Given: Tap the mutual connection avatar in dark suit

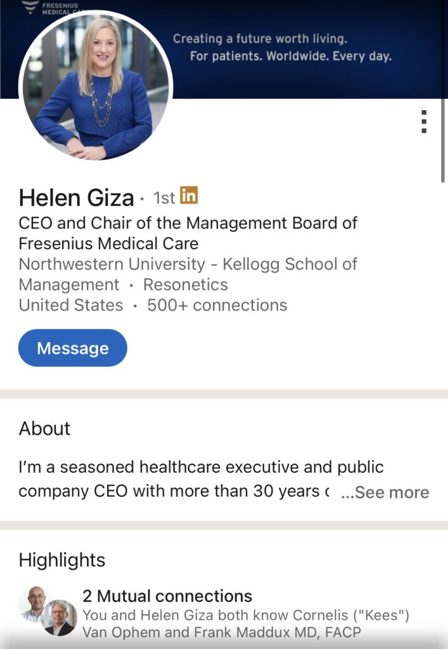Looking at the screenshot, I should click(x=60, y=618).
